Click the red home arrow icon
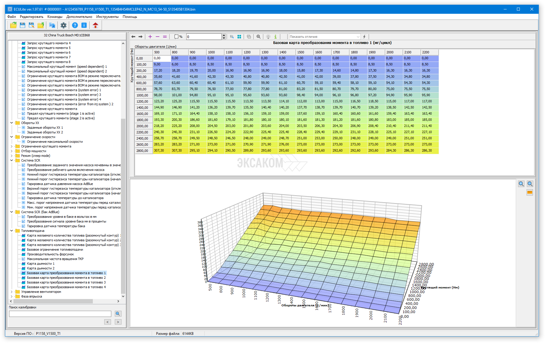The height and width of the screenshot is (343, 545). 95,25
